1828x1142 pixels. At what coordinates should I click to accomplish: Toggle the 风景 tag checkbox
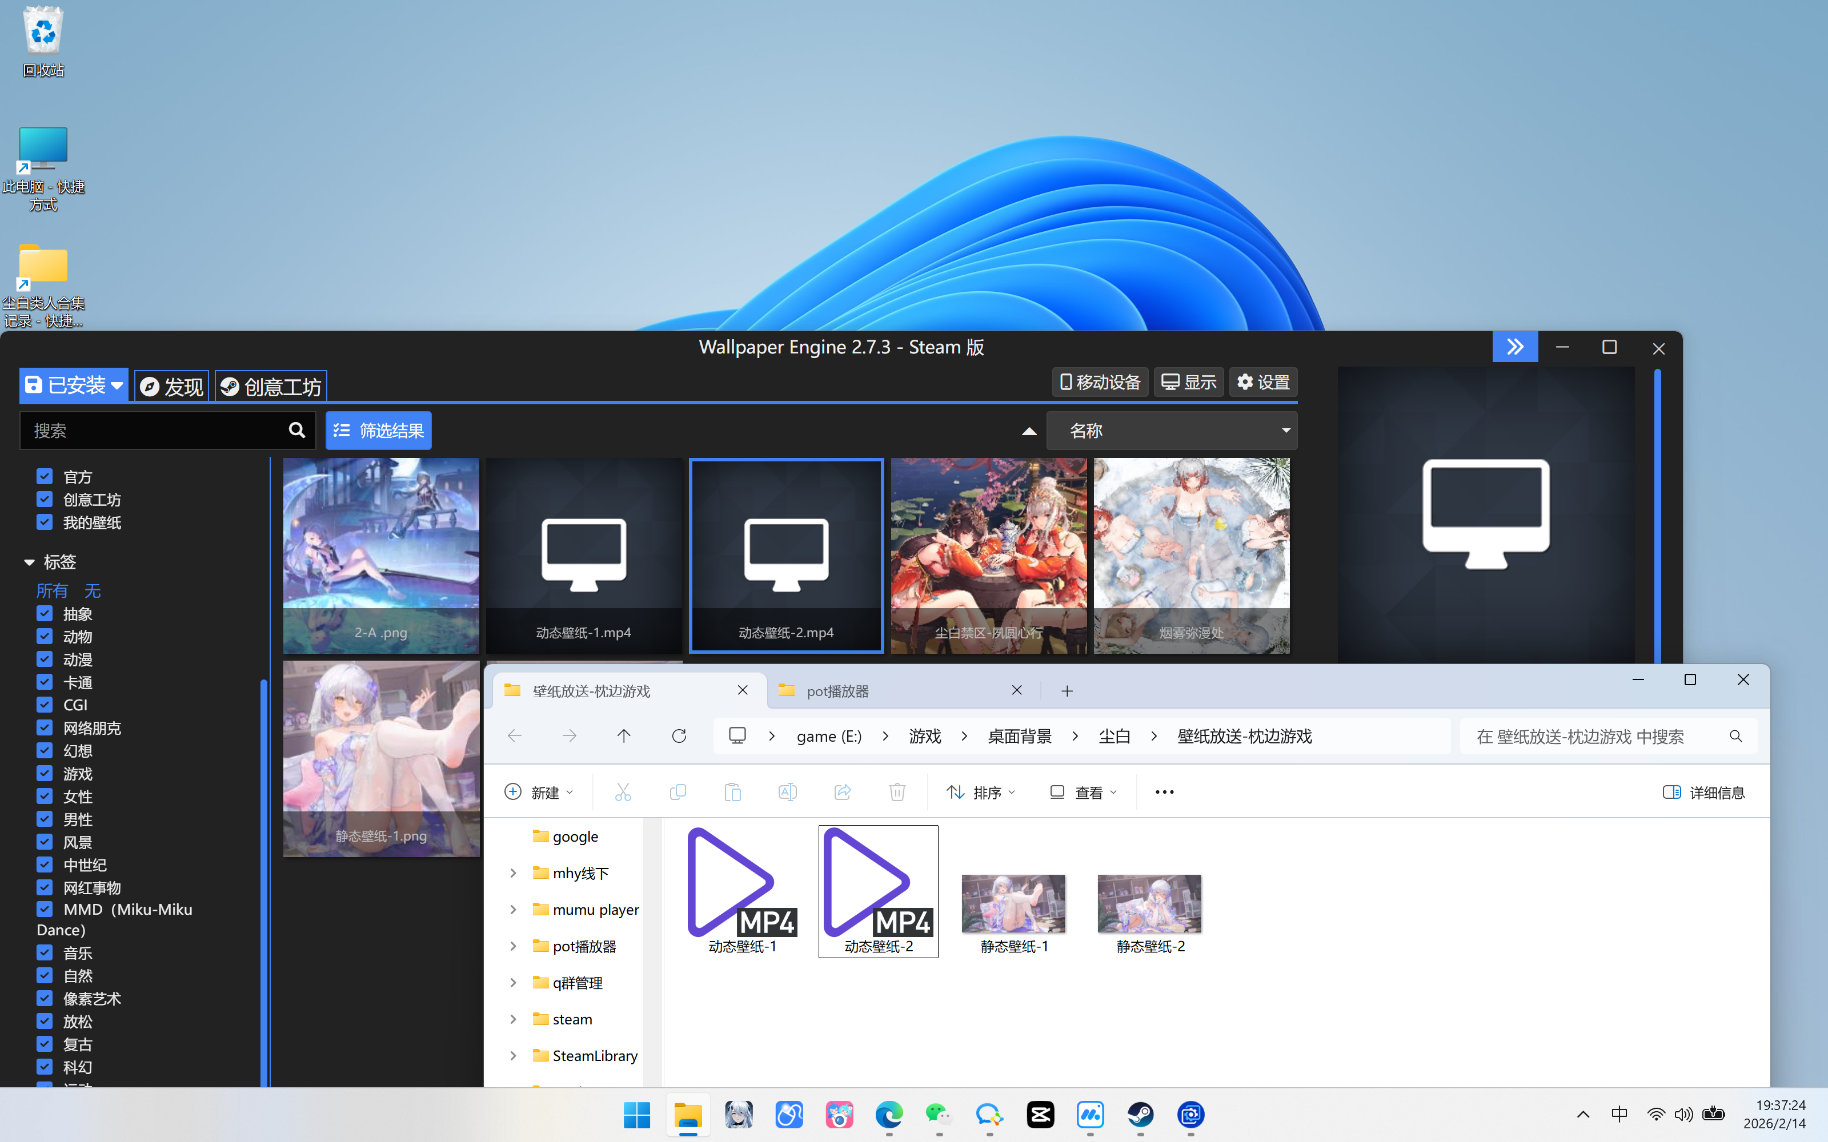coord(45,842)
